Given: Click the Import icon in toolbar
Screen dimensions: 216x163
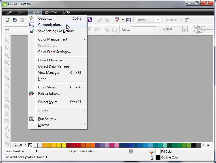Looking at the screenshot, I should tap(100, 20).
